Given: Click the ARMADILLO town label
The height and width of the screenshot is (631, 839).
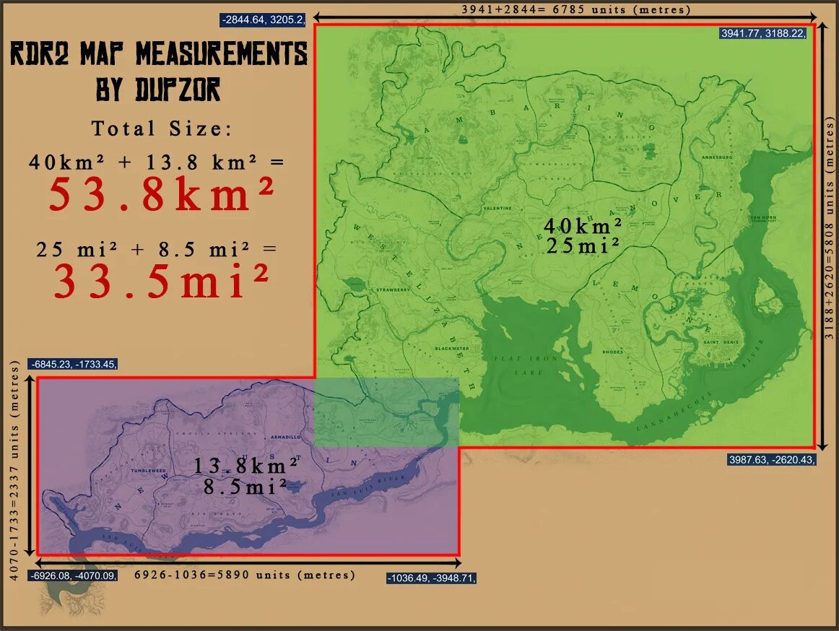Looking at the screenshot, I should tap(286, 437).
